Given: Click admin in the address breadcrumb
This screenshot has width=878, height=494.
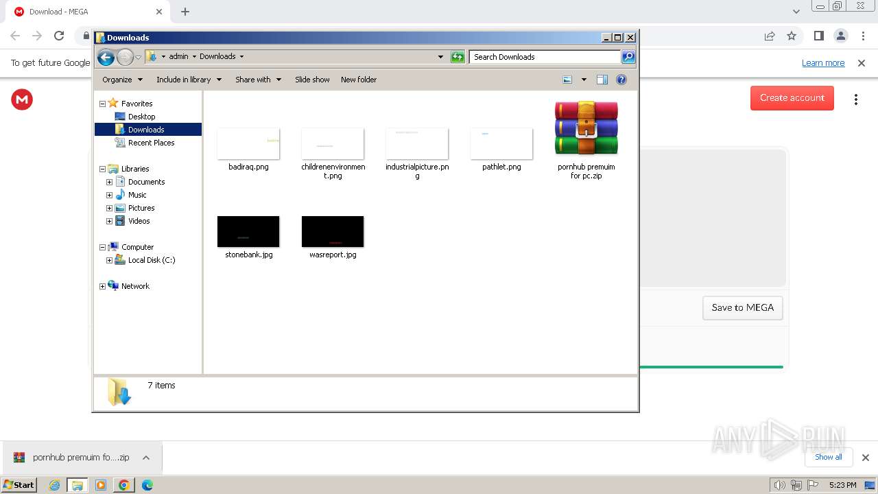Looking at the screenshot, I should tap(178, 57).
